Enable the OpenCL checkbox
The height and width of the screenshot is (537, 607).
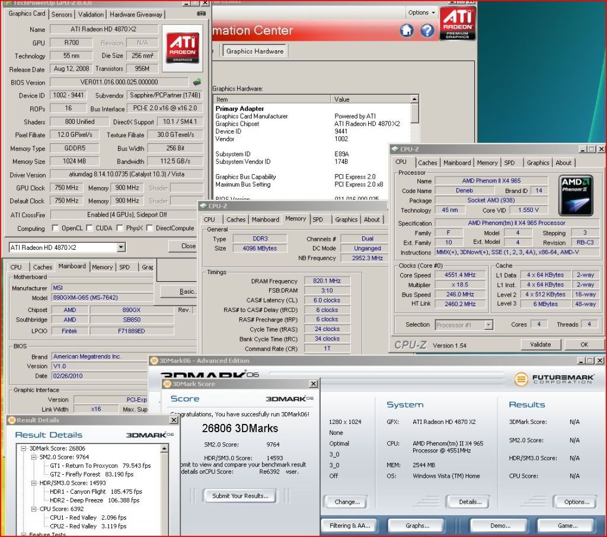(55, 228)
